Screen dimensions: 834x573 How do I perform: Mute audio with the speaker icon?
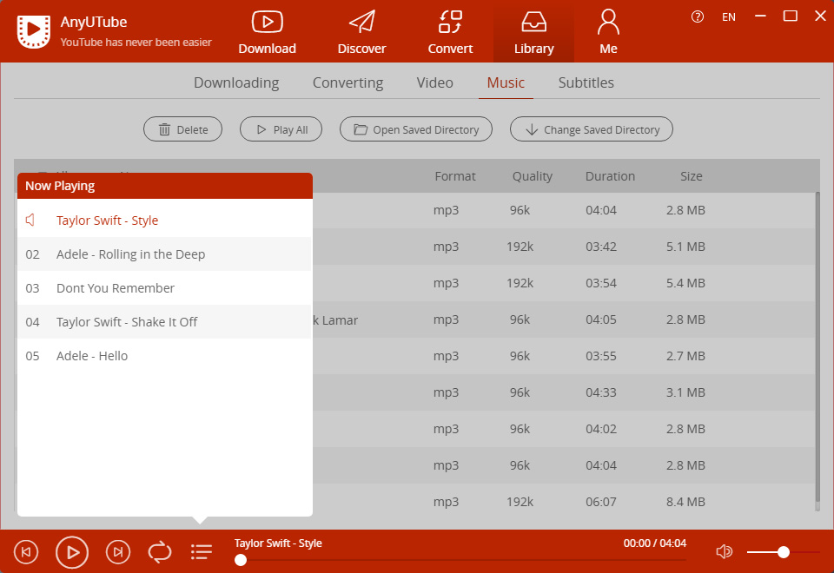click(x=724, y=552)
